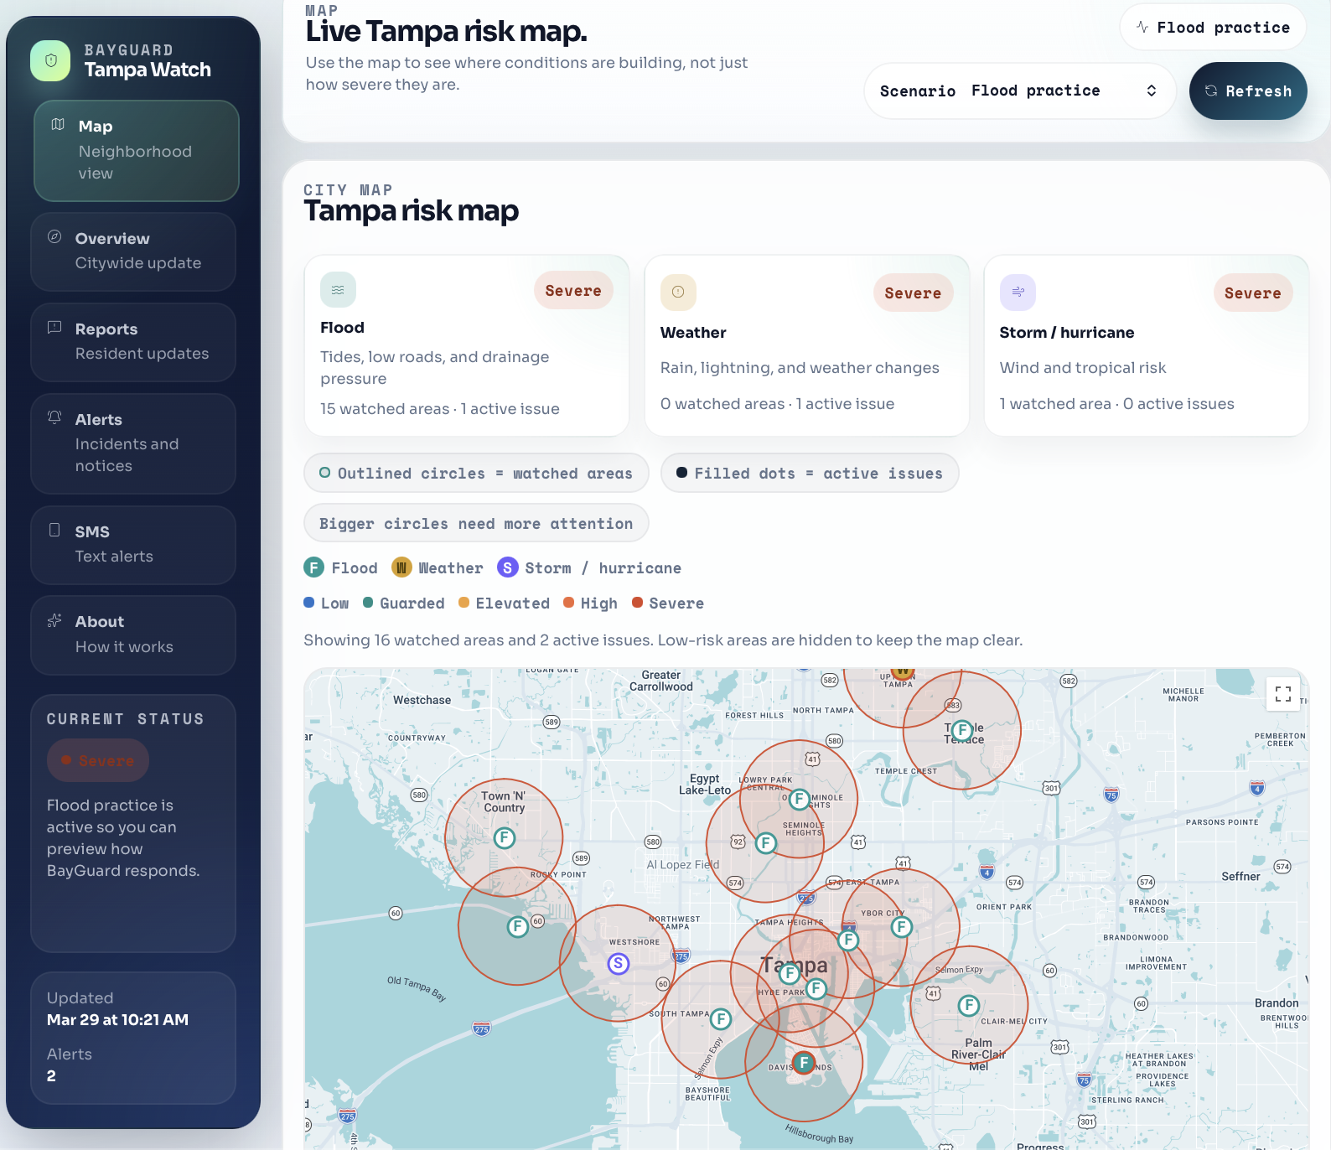1331x1150 pixels.
Task: Click flood marker at Temple Terrace
Action: click(x=962, y=730)
